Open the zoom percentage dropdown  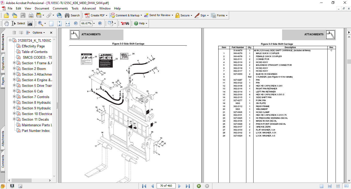(x=94, y=23)
